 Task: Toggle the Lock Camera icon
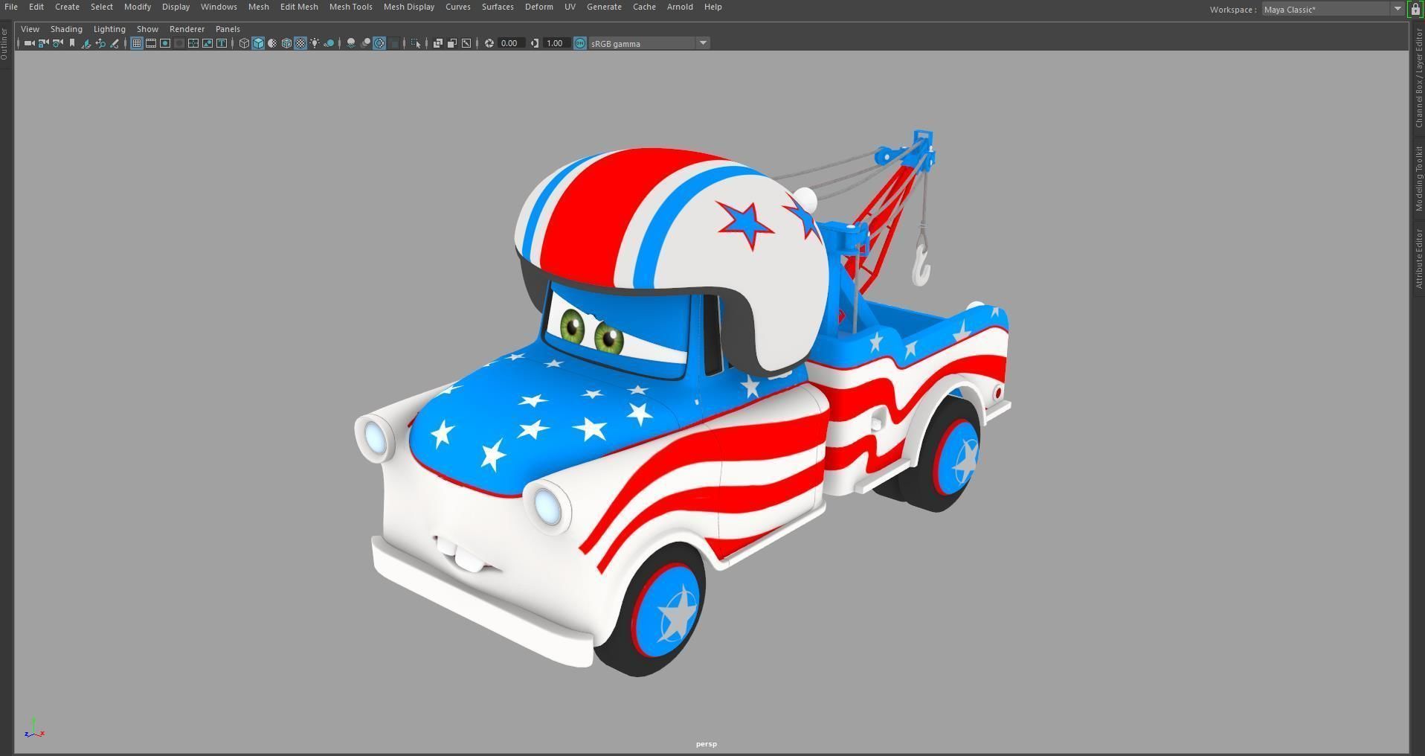43,43
